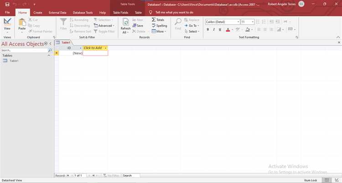Switch to Database Tools tab
The image size is (342, 183).
(x=83, y=13)
